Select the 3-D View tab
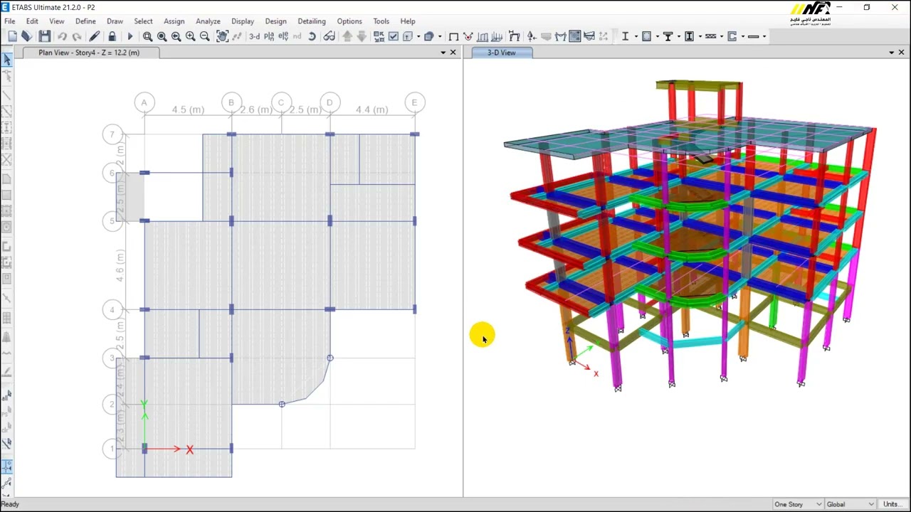911x512 pixels. coord(501,53)
